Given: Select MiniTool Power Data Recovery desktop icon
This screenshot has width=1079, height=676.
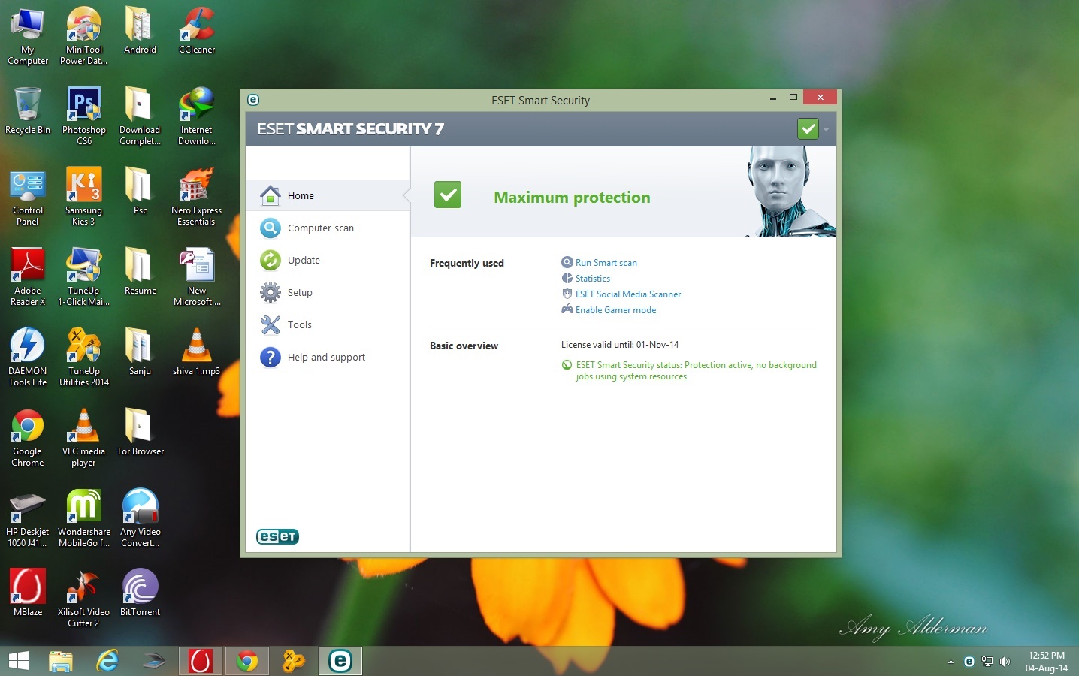Looking at the screenshot, I should tap(84, 36).
